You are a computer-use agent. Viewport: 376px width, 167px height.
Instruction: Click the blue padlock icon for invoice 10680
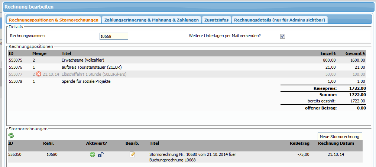pyautogui.click(x=100, y=155)
